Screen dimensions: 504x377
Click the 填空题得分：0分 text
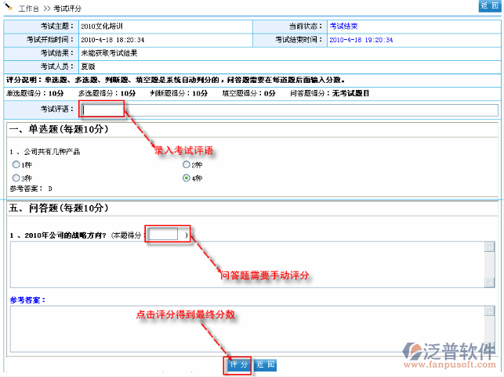[248, 93]
